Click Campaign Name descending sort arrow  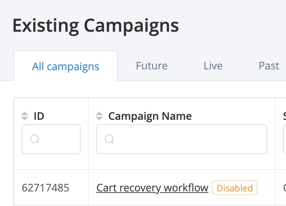(99, 118)
